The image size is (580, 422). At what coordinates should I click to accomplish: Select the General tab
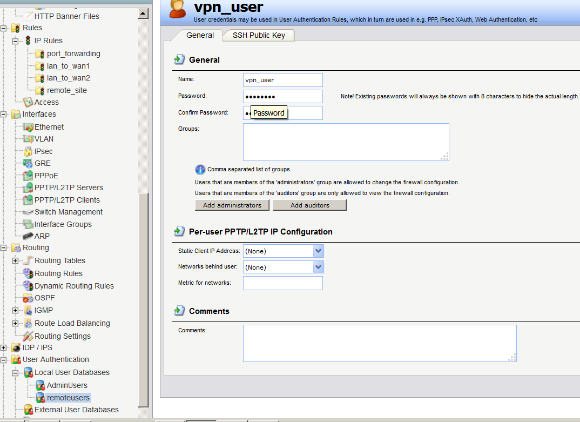tap(200, 35)
